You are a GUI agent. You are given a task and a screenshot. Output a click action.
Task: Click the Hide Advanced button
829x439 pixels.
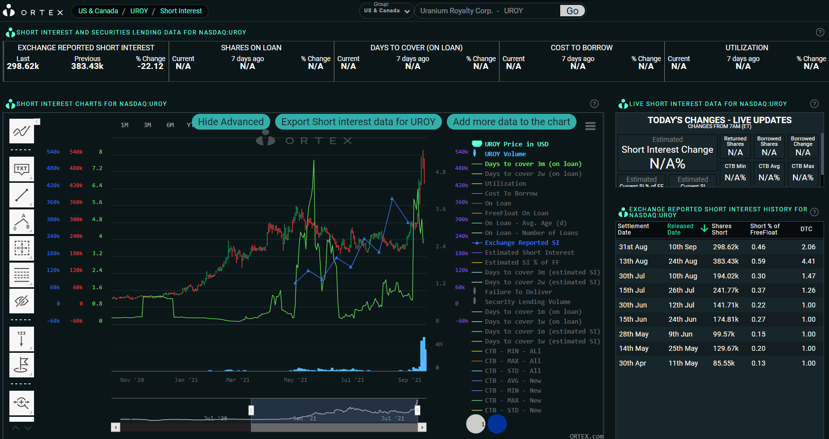[x=231, y=122]
